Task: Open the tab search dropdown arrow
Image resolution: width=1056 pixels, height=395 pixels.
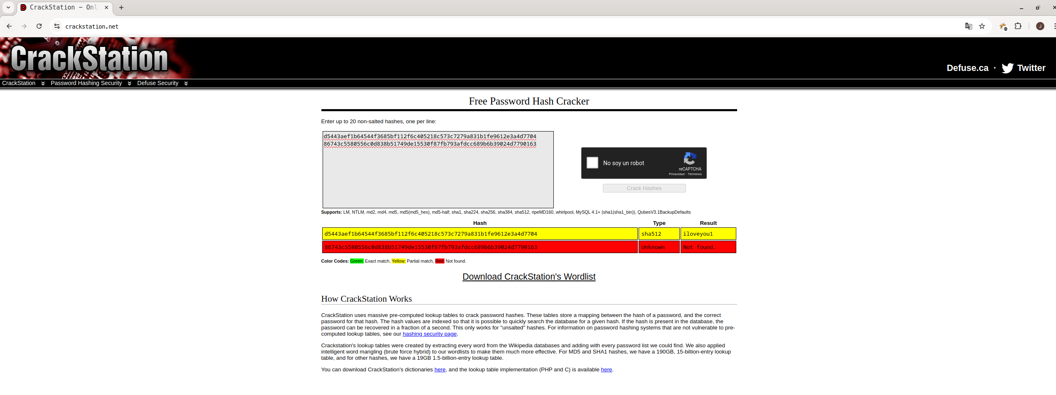Action: (8, 7)
